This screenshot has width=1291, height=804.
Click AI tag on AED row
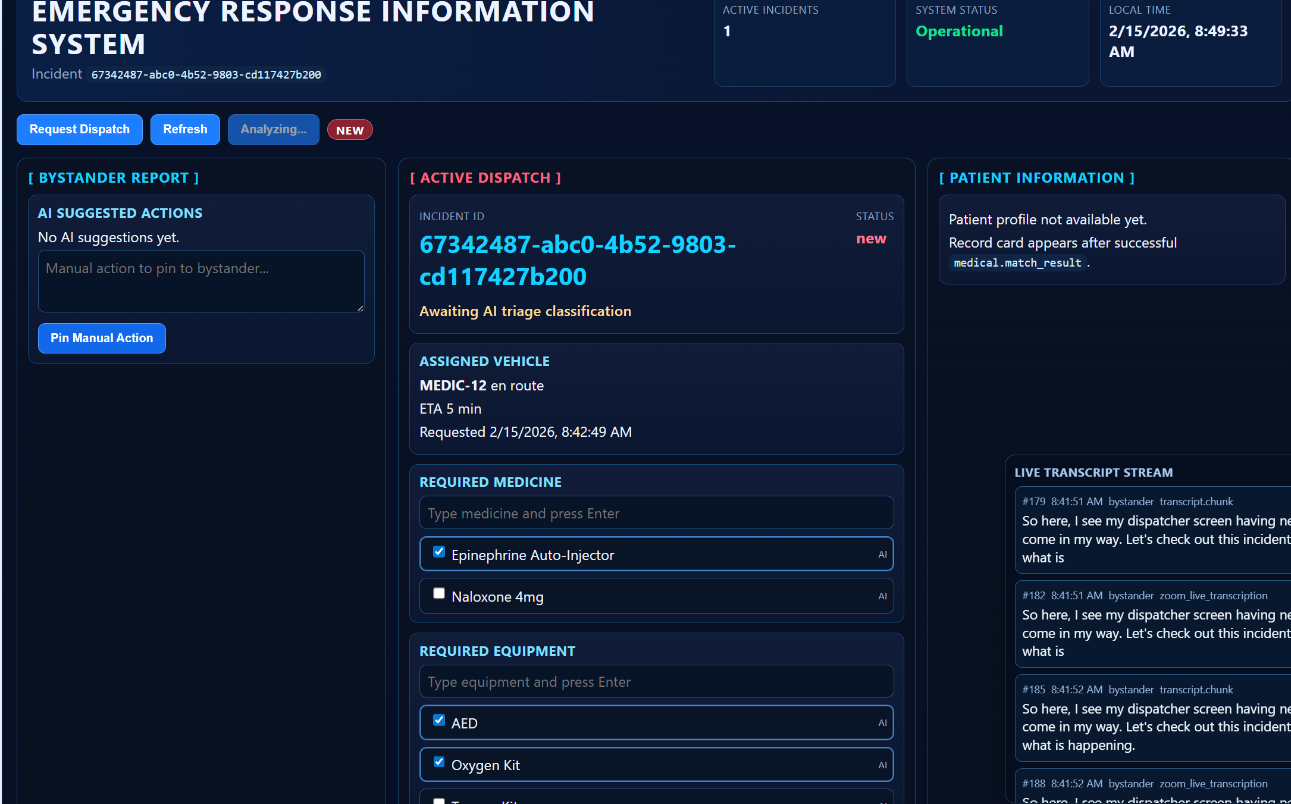click(x=882, y=723)
